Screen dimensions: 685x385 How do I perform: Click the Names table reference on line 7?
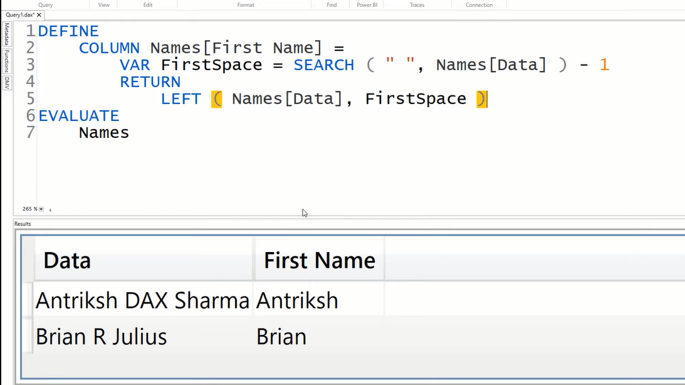pyautogui.click(x=104, y=133)
